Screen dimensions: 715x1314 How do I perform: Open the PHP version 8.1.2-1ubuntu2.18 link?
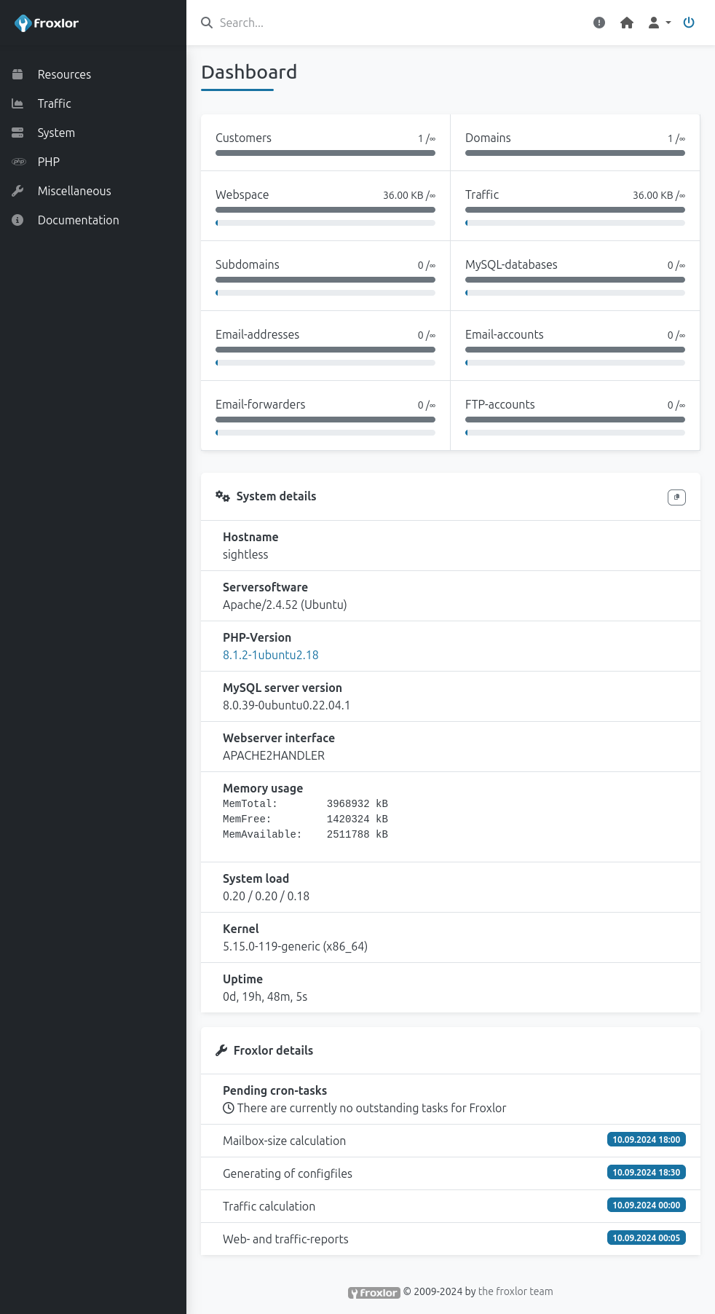pos(270,655)
